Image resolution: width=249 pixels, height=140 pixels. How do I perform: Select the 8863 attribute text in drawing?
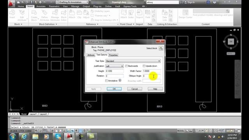pos(45,106)
